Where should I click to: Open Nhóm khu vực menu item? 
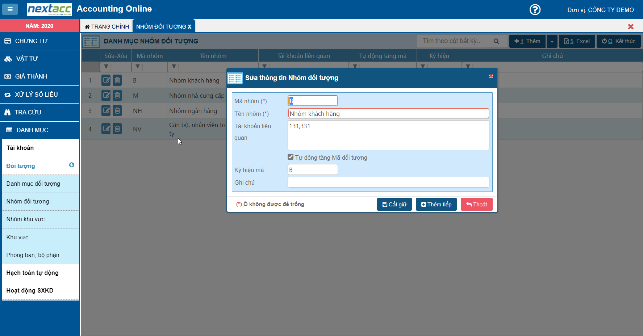(25, 219)
